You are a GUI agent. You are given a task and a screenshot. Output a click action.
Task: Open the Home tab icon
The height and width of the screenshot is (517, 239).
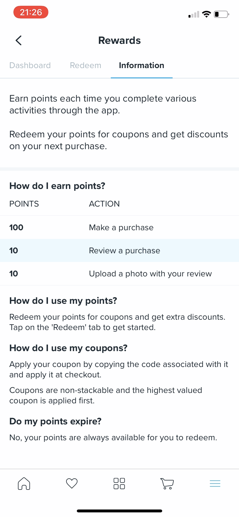(x=24, y=484)
